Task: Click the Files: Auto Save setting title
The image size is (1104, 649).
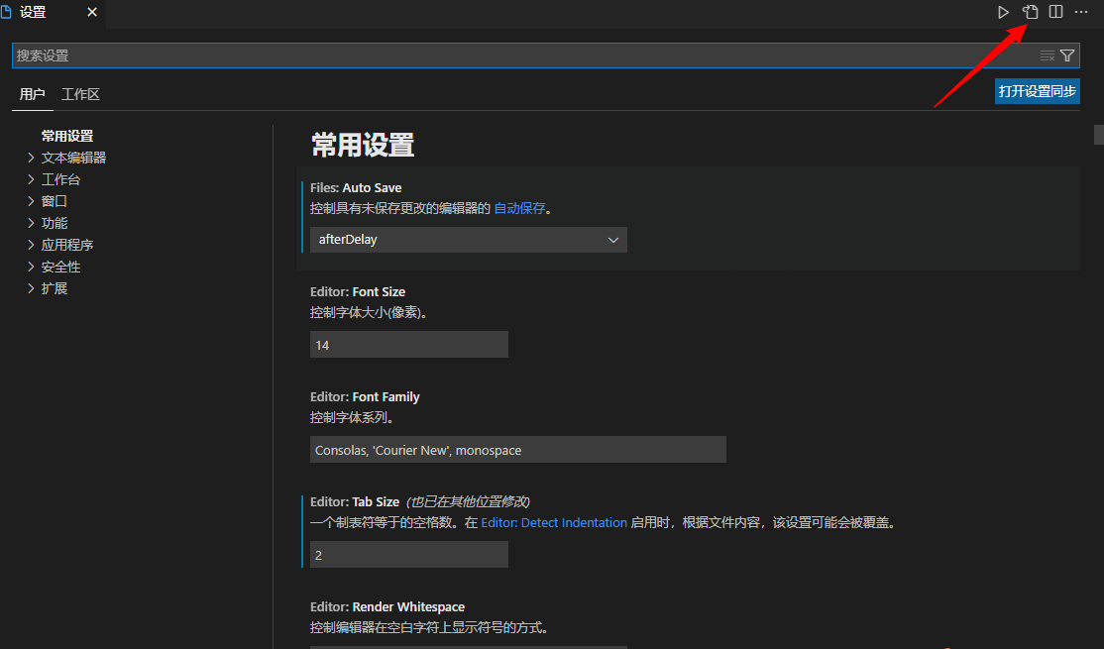Action: click(x=356, y=188)
